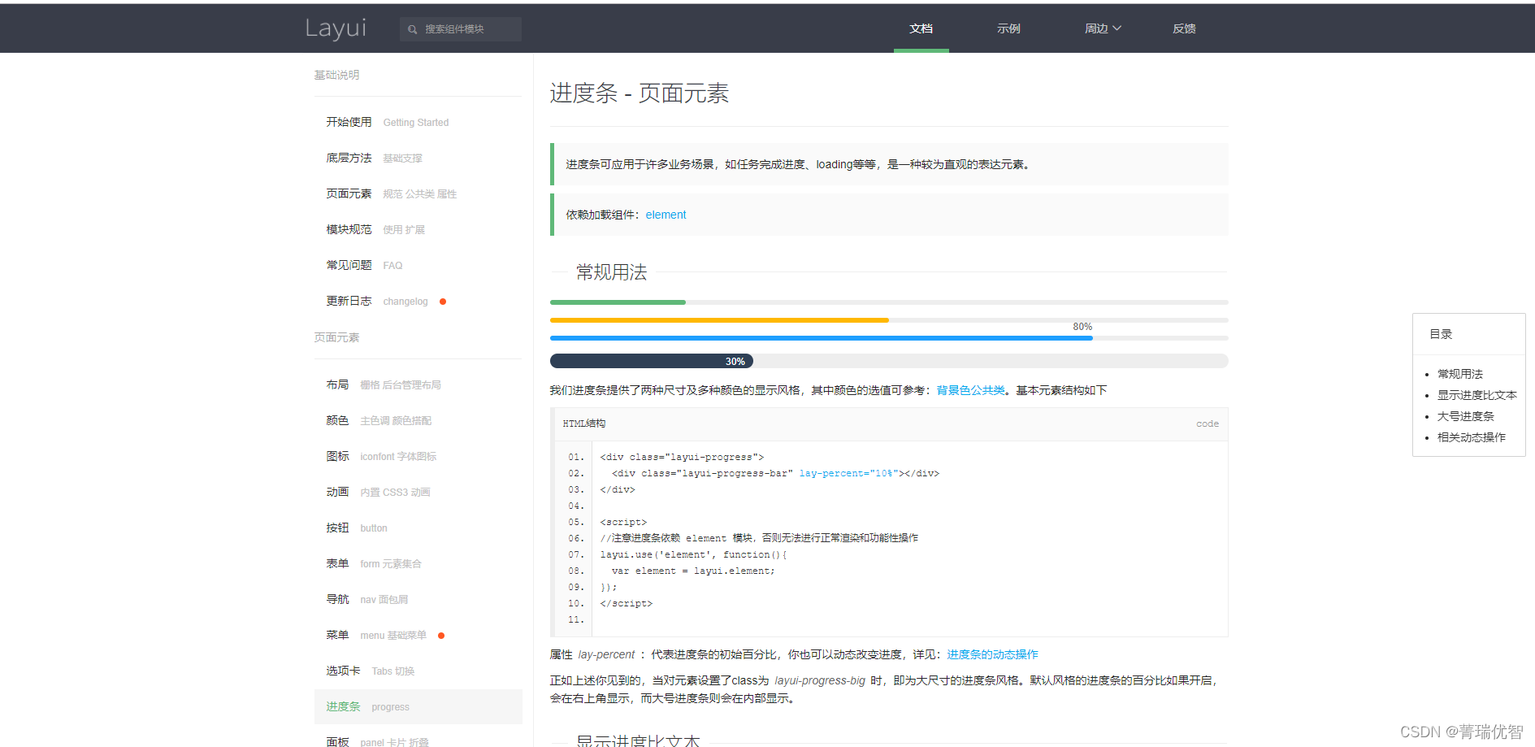1535x747 pixels.
Task: Open 导航 nav sidebar entry
Action: tap(418, 599)
